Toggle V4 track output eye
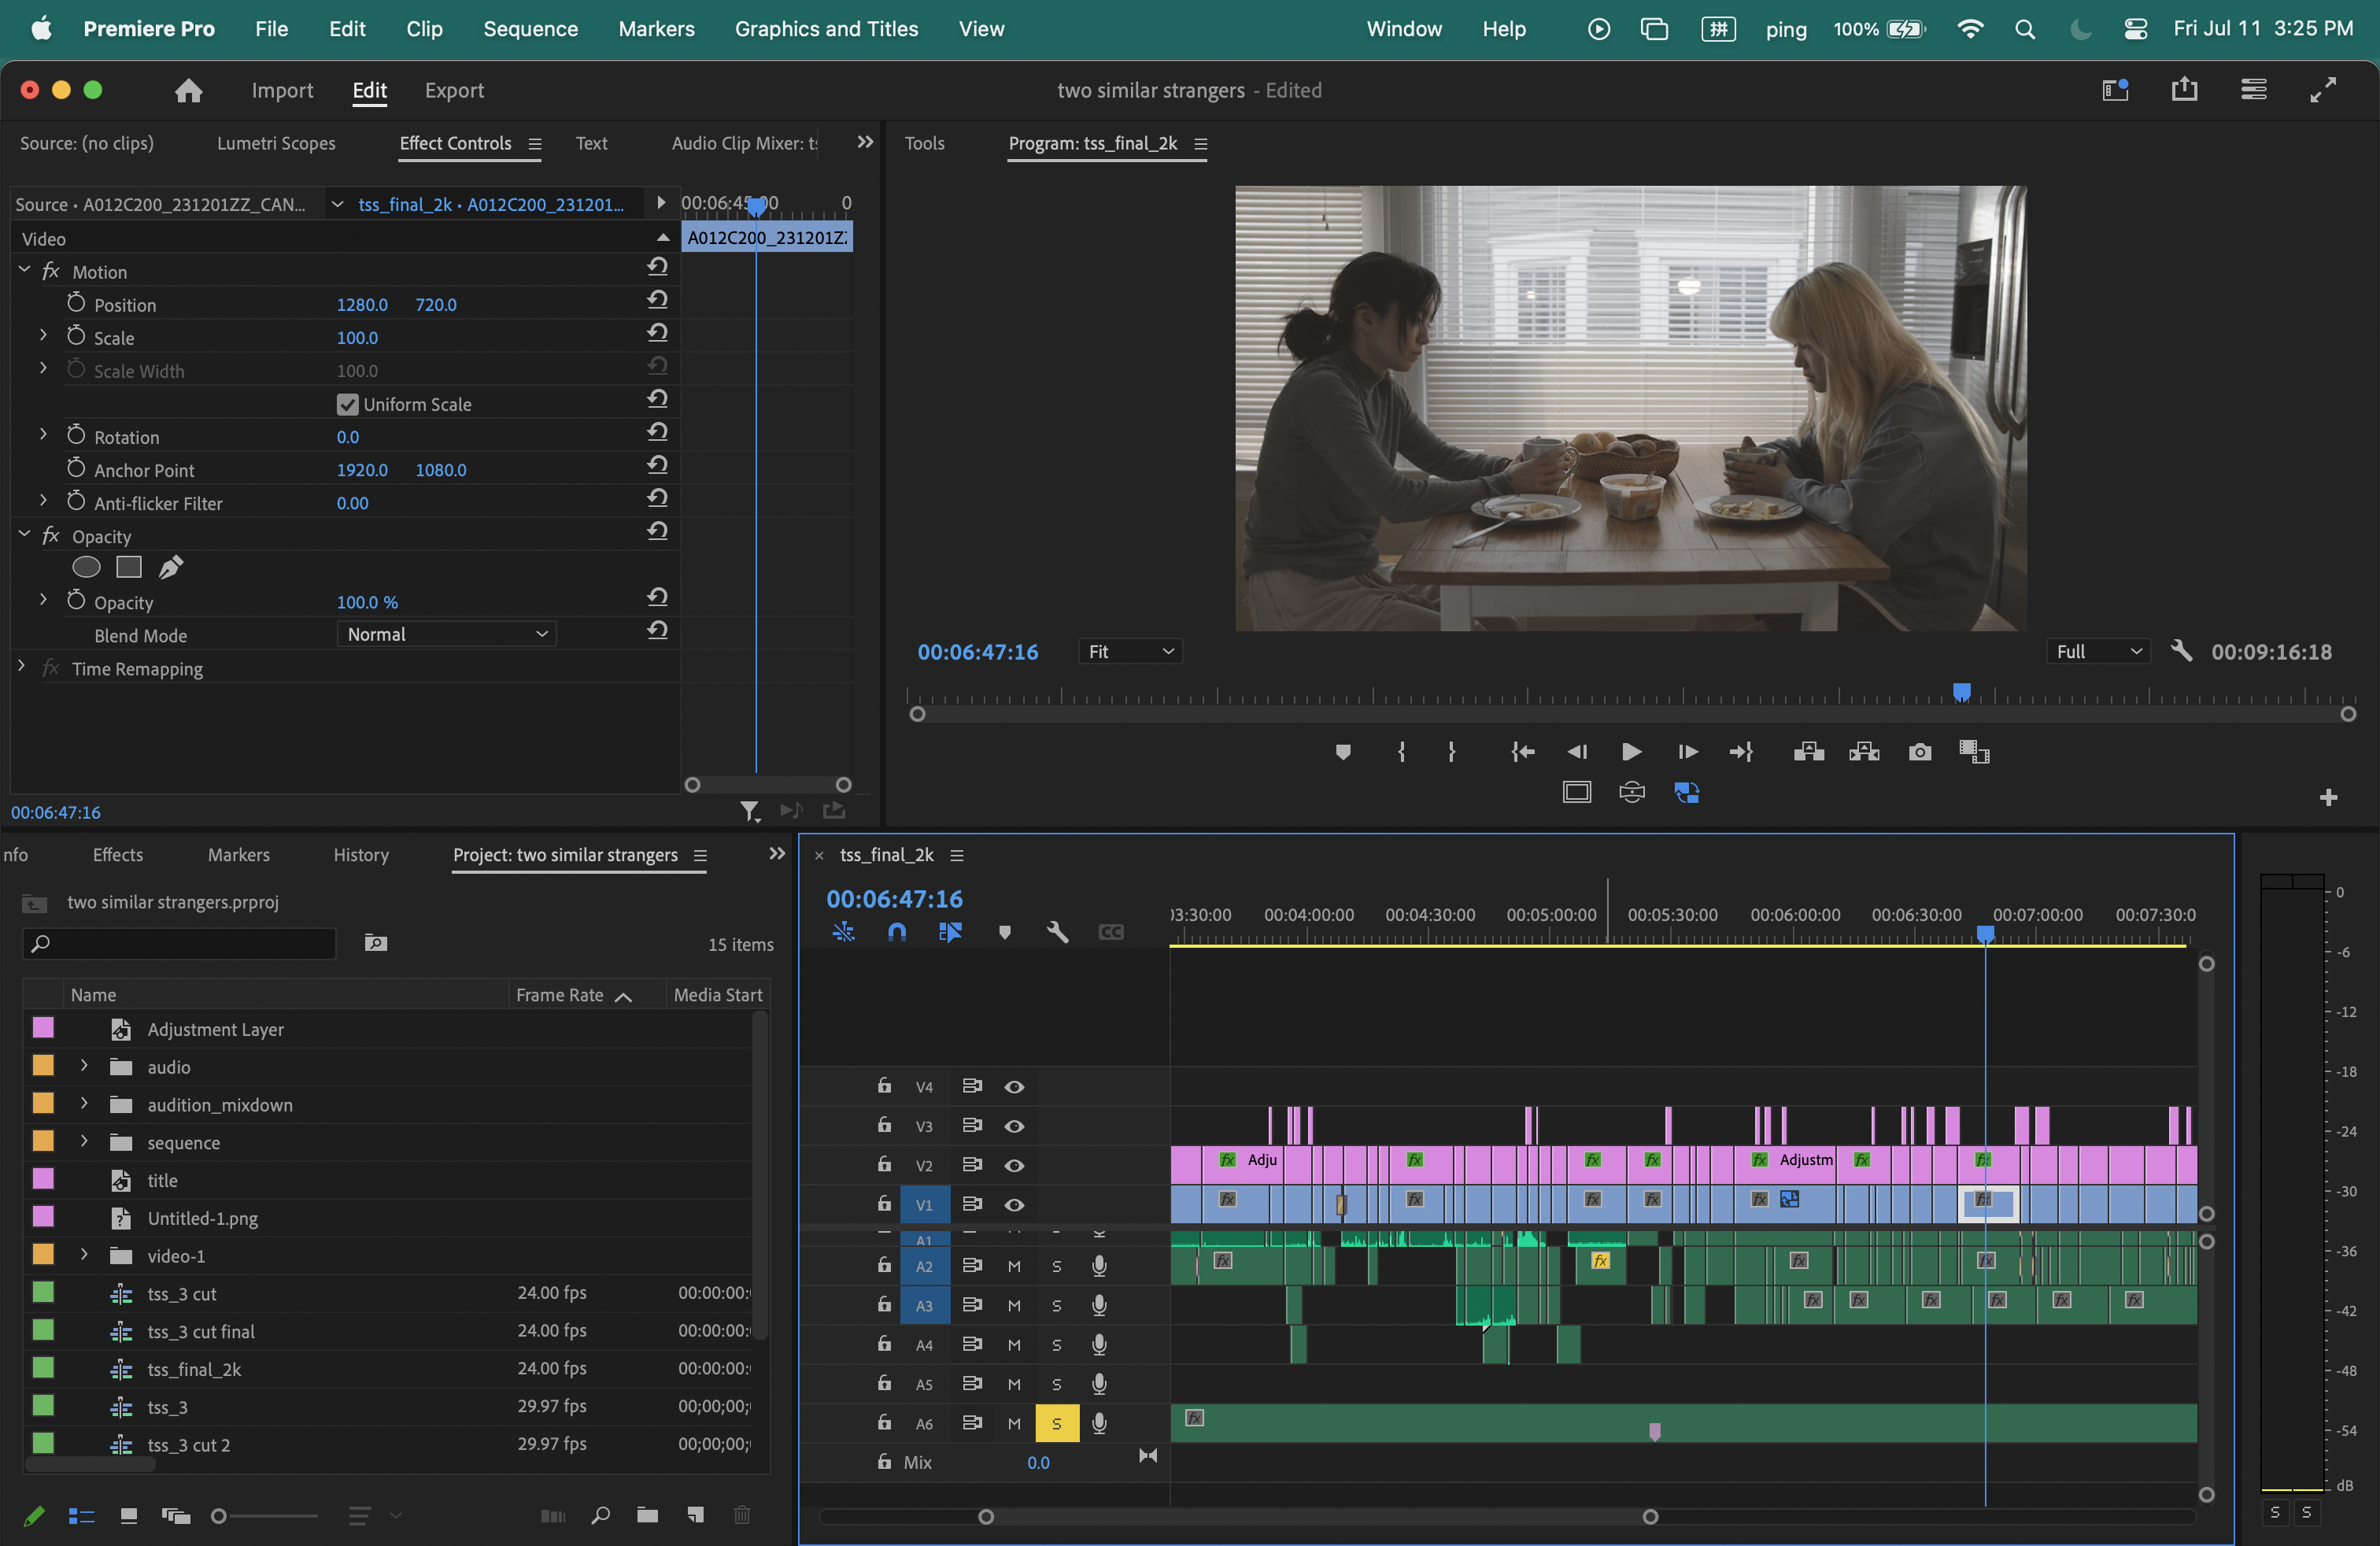The height and width of the screenshot is (1546, 2380). (x=1014, y=1087)
